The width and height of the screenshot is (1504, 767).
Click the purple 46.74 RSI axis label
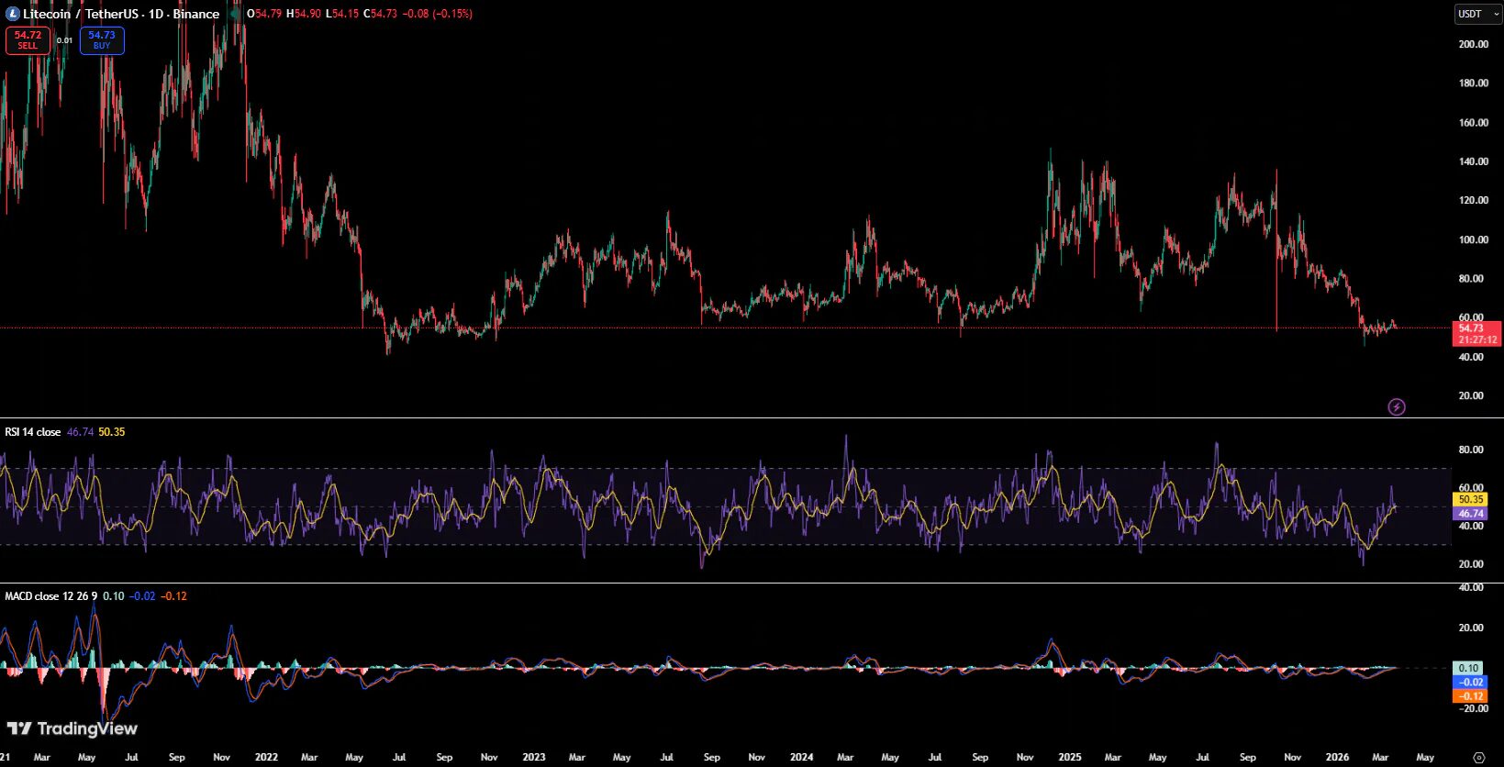click(x=1470, y=514)
